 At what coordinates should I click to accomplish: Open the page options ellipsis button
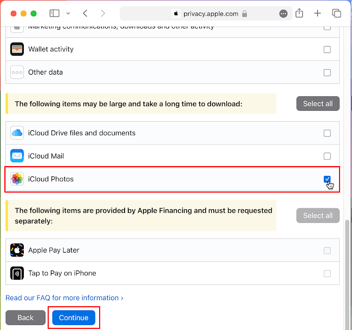[283, 14]
